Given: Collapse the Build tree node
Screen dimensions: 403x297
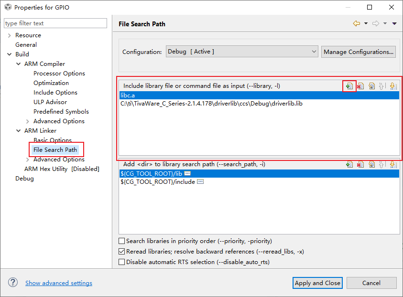Looking at the screenshot, I should pos(10,54).
